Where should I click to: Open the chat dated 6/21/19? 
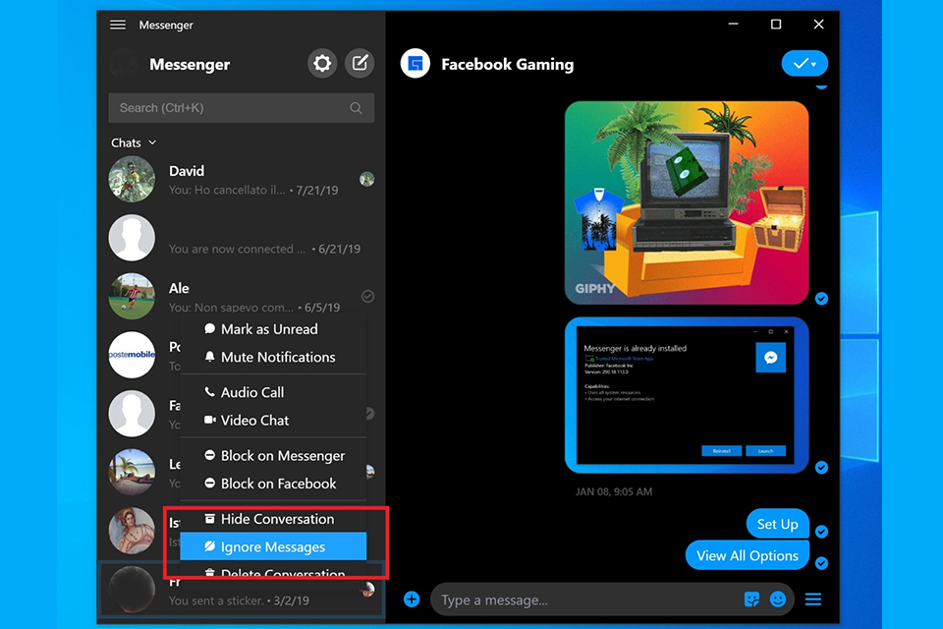(242, 238)
